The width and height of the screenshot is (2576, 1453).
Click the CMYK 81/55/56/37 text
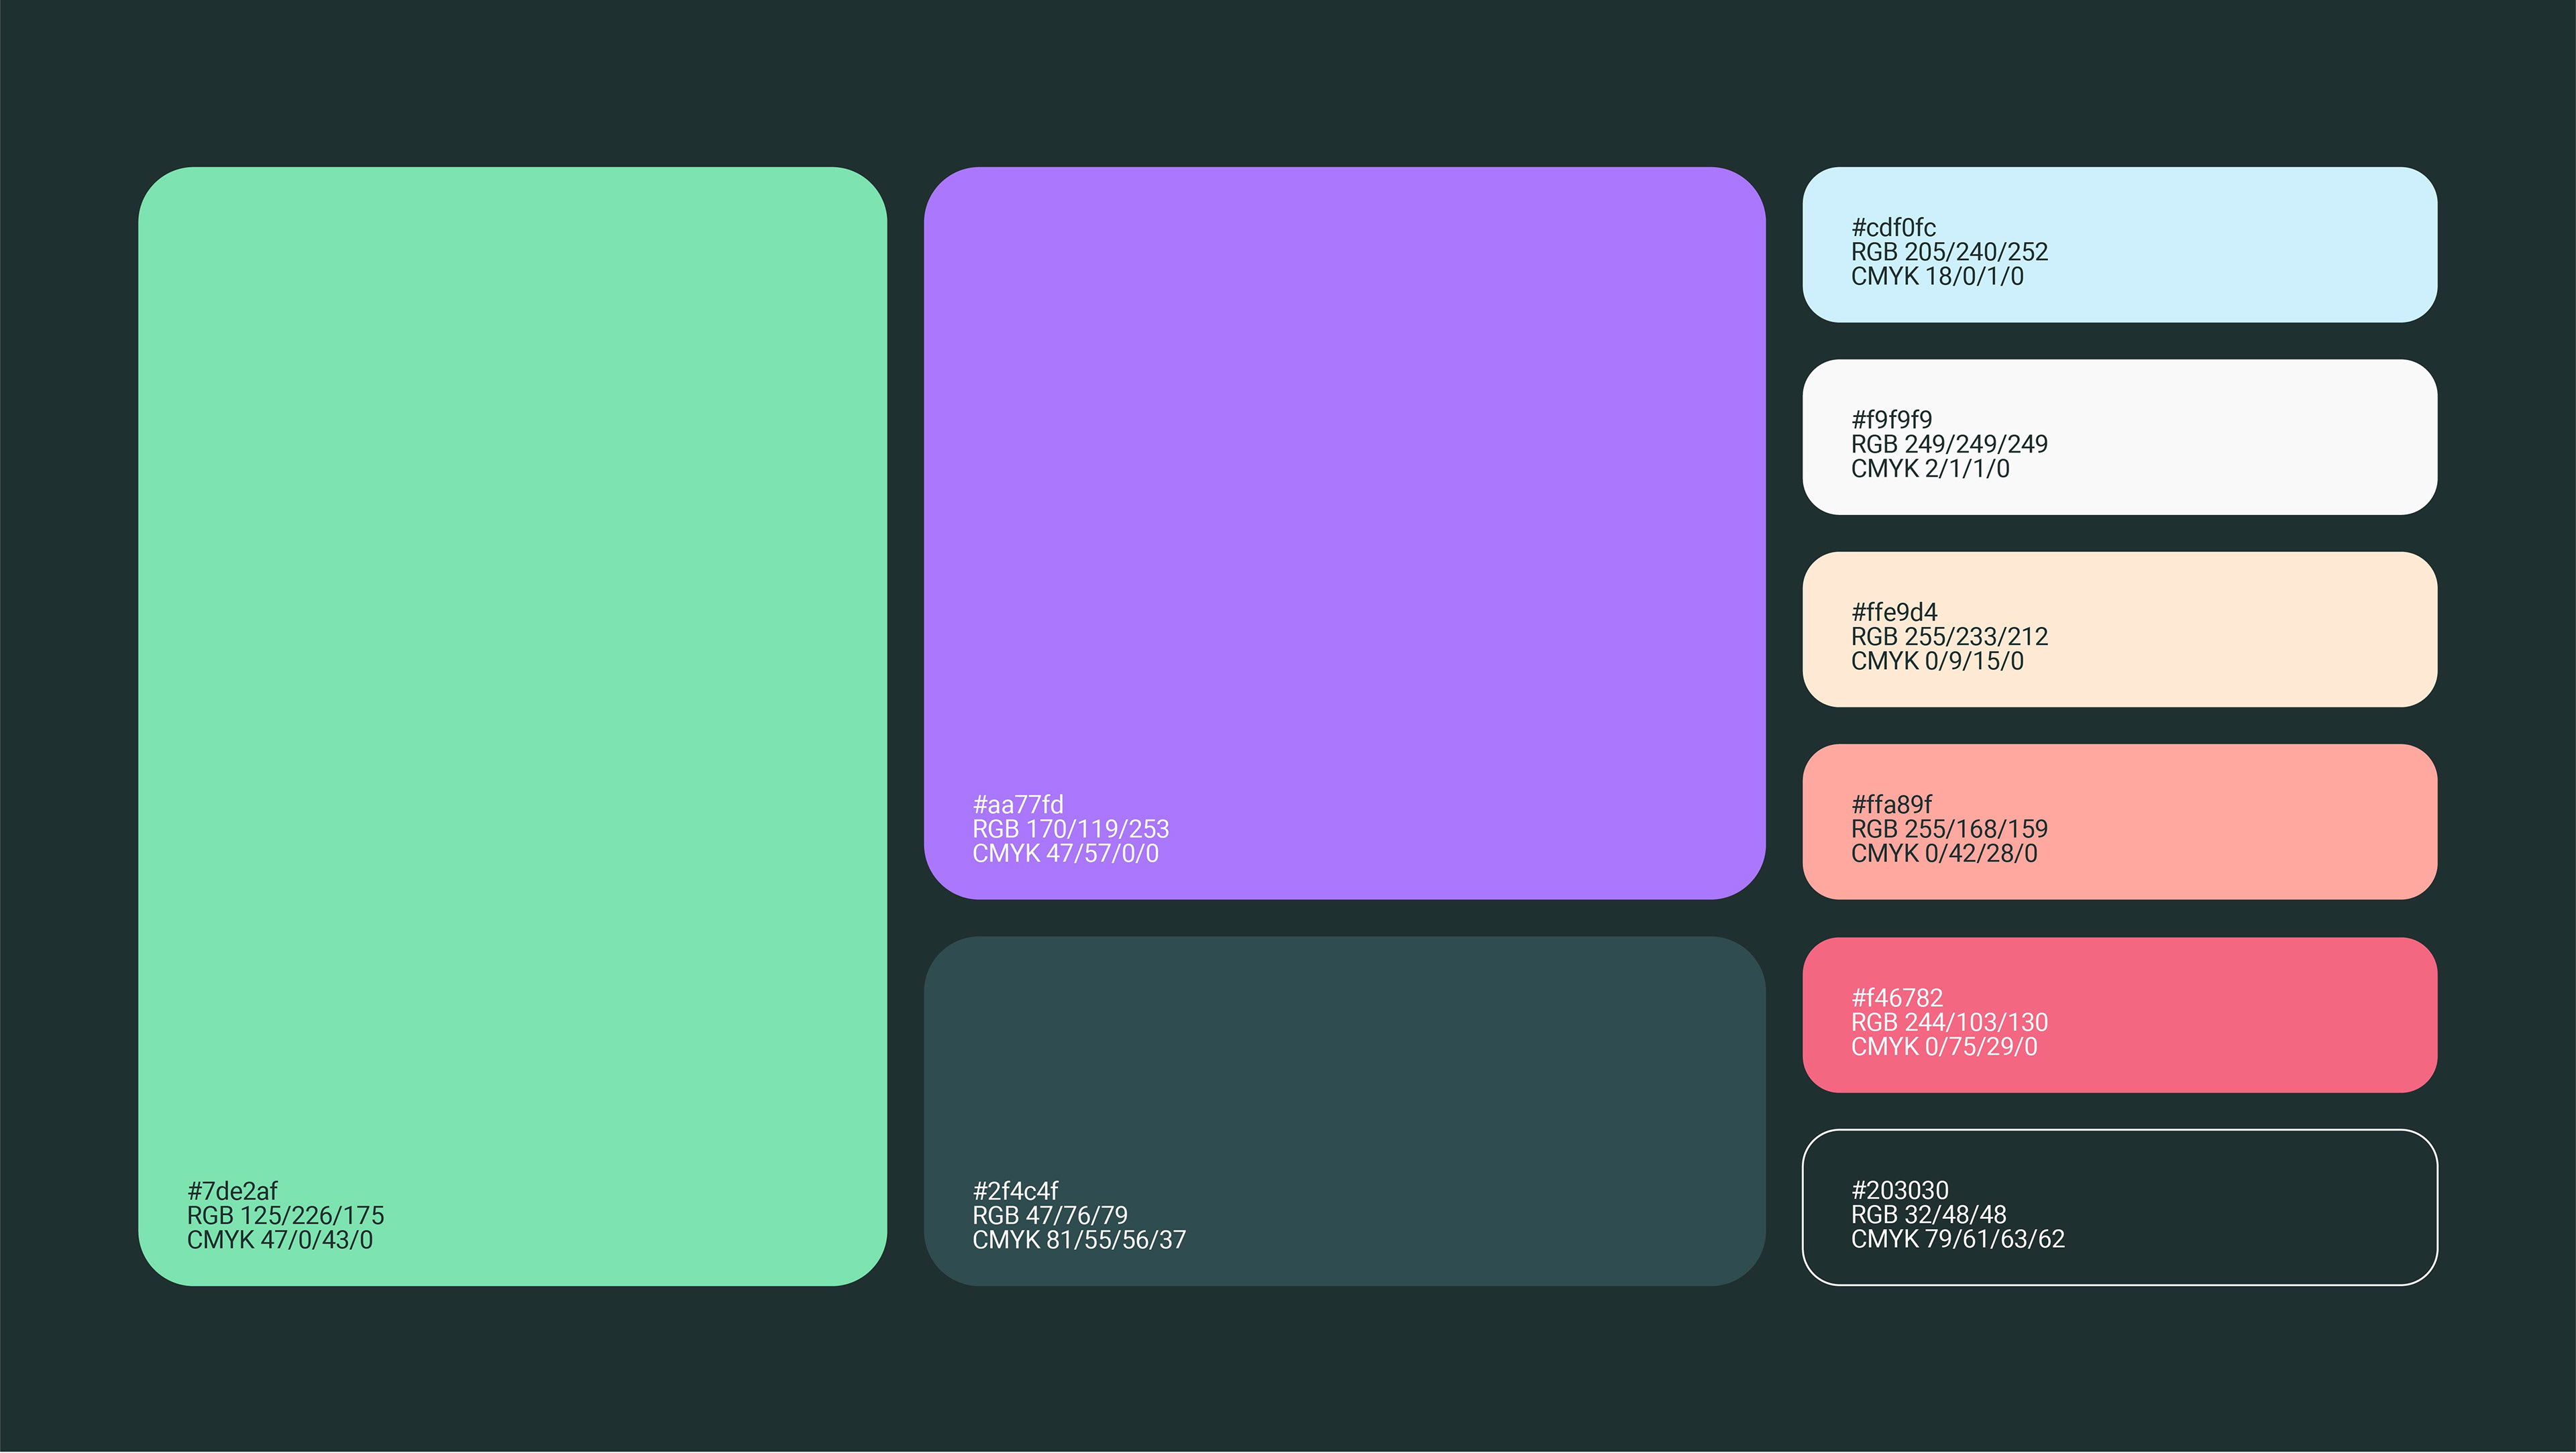(x=1078, y=1240)
